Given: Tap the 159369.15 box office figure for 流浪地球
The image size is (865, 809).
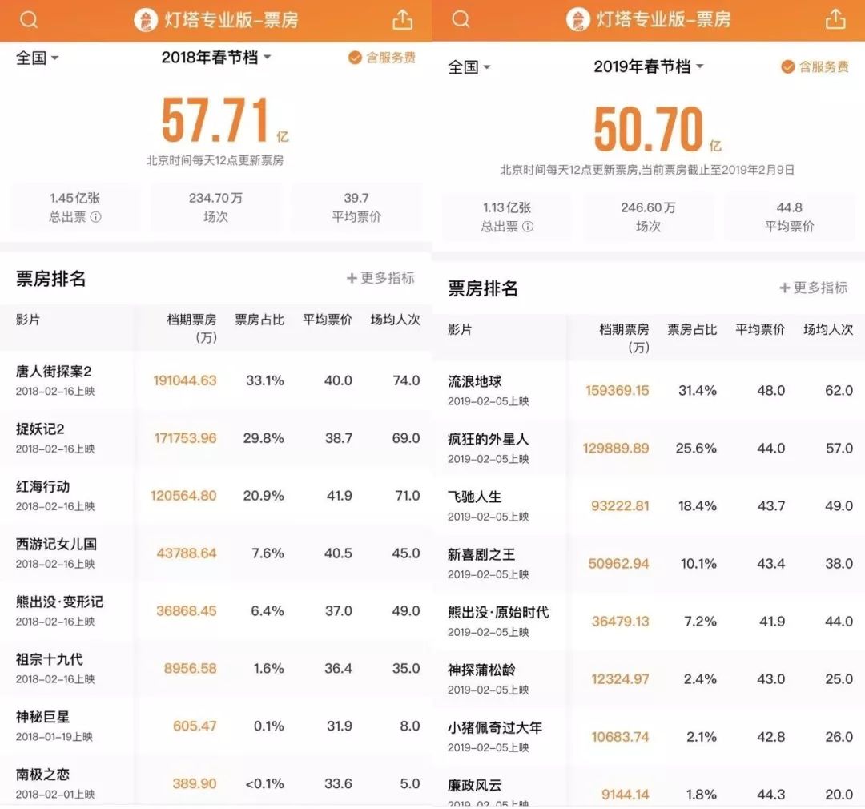Looking at the screenshot, I should pos(616,391).
